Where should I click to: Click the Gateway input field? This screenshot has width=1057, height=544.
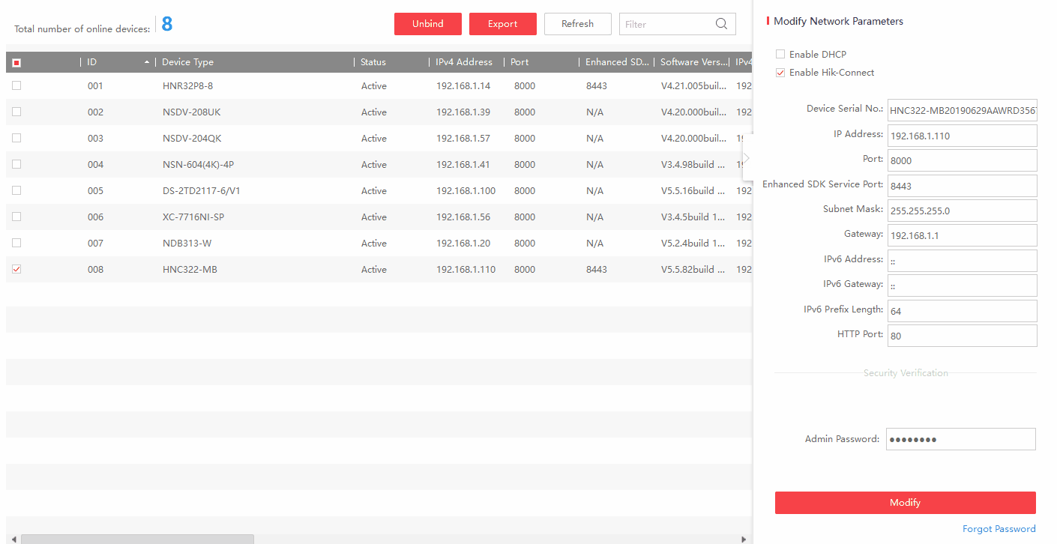pyautogui.click(x=962, y=235)
